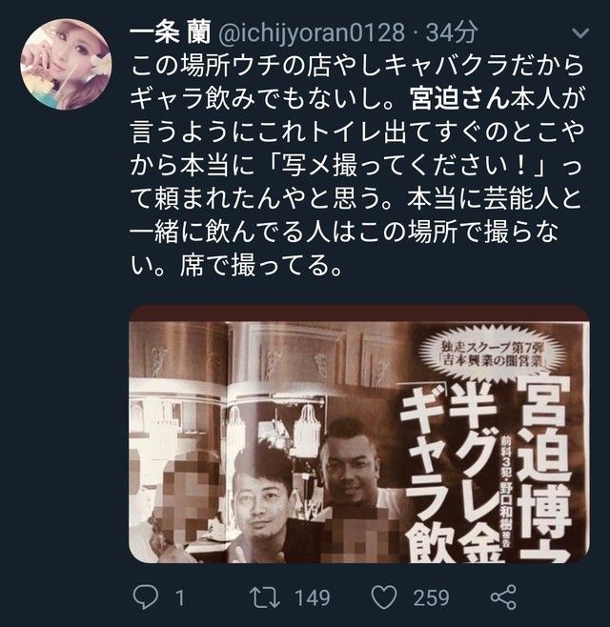The image size is (610, 627).
Task: Open the profile via display name 一条 蘭
Action: [171, 32]
